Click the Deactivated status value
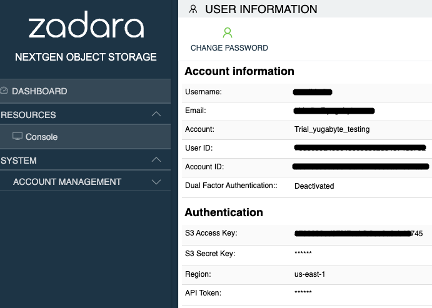 [x=314, y=186]
